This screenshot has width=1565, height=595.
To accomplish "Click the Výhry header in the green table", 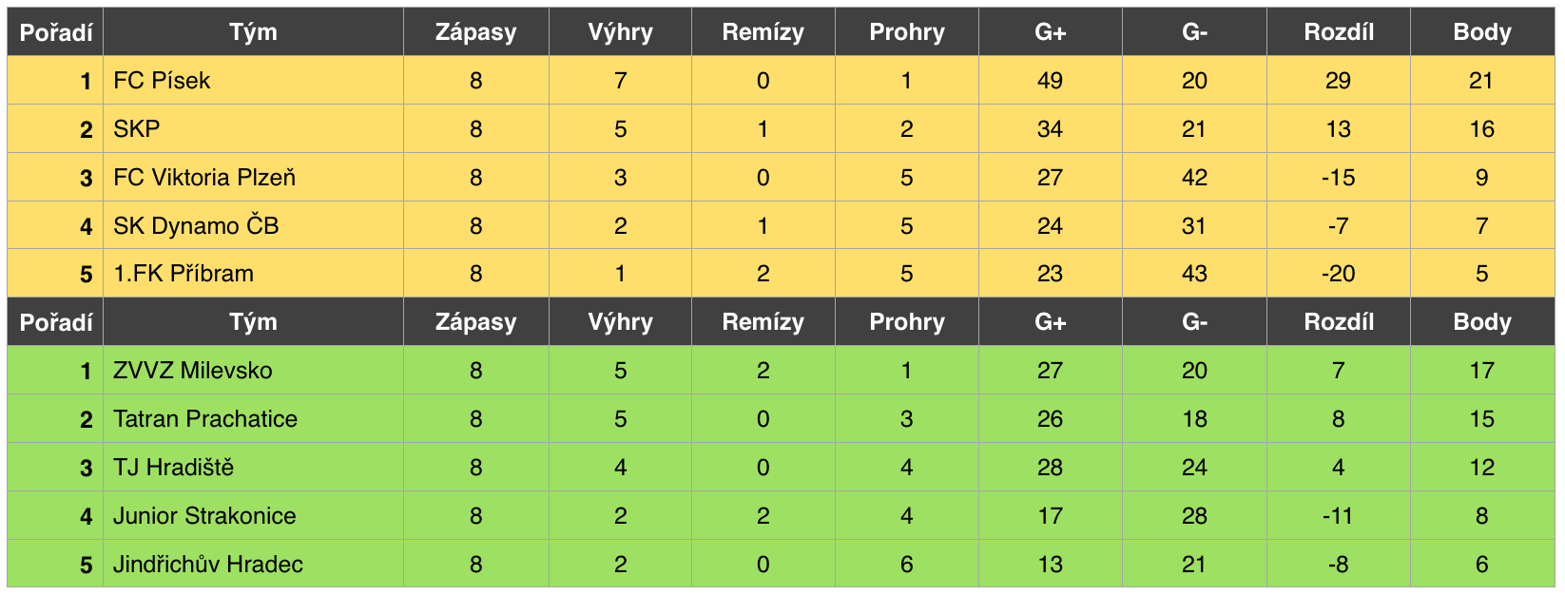I will [x=620, y=322].
